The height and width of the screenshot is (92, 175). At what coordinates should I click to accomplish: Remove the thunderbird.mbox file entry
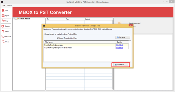coord(119,48)
